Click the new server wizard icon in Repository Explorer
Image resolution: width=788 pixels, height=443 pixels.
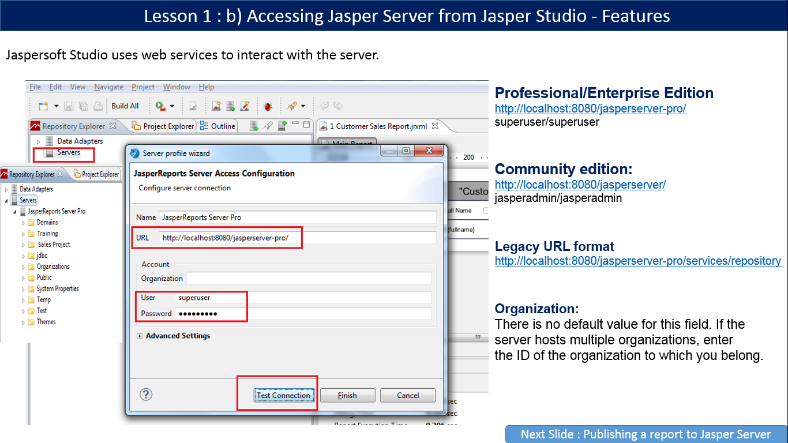coord(282,125)
